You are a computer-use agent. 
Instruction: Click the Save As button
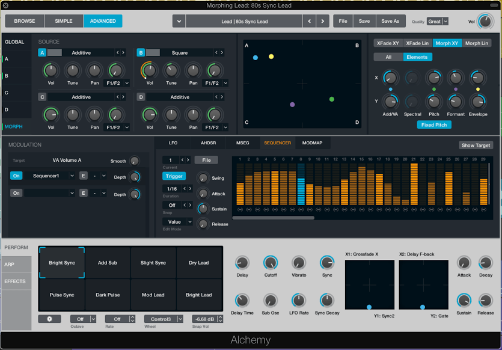[x=390, y=21]
